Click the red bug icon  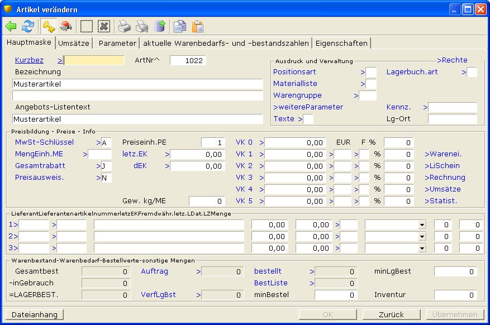[x=66, y=26]
